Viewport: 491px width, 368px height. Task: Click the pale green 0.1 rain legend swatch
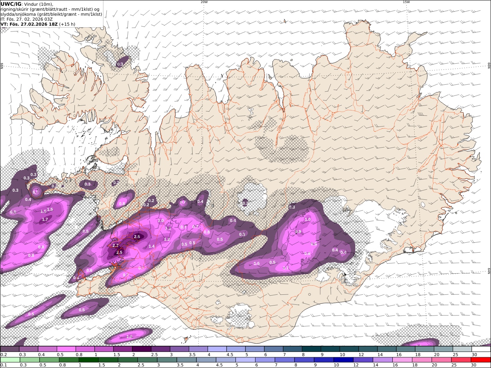click(10, 360)
